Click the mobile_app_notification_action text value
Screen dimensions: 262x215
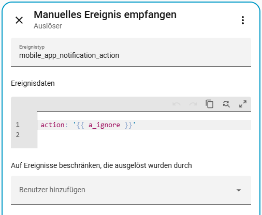pos(69,55)
